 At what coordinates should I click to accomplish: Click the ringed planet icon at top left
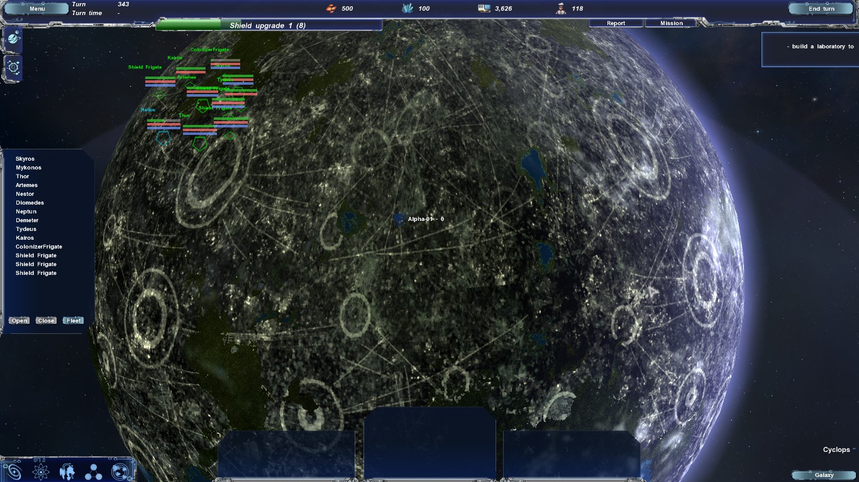pos(13,39)
